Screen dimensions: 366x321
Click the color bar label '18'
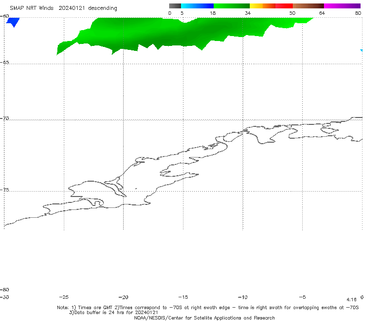(213, 13)
